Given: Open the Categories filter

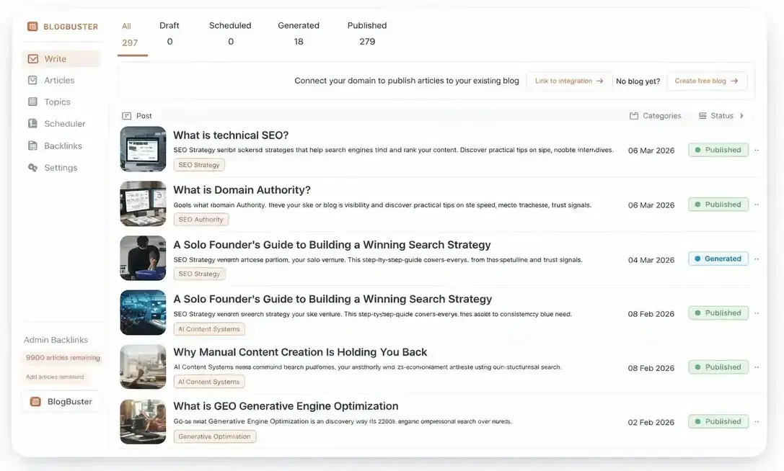Looking at the screenshot, I should tap(655, 115).
